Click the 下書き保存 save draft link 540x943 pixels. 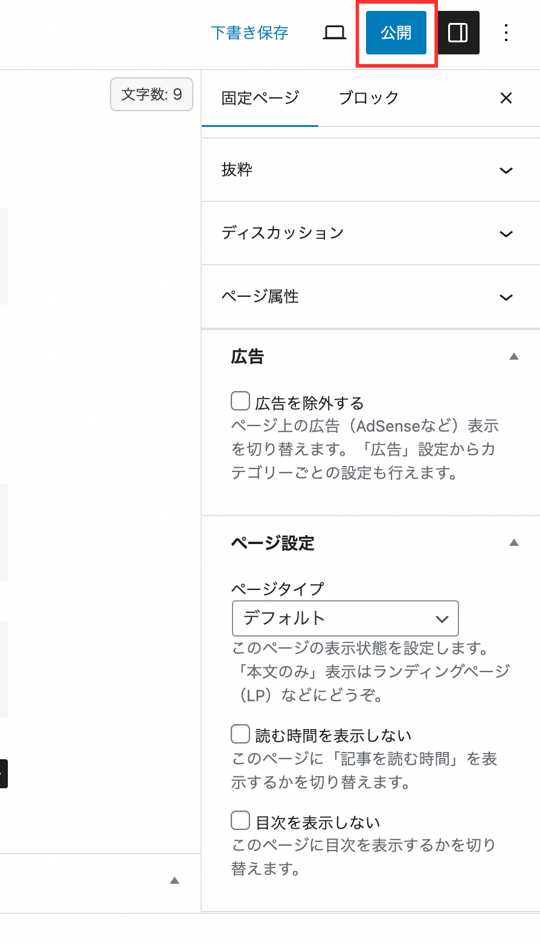click(x=249, y=33)
